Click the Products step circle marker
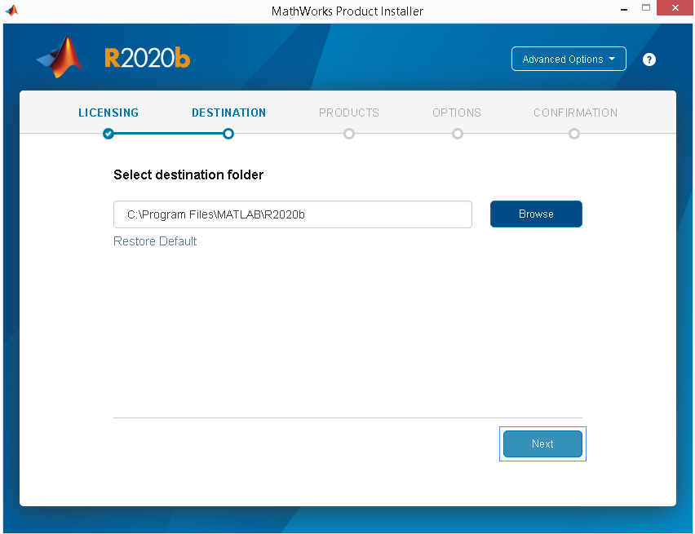 349,134
